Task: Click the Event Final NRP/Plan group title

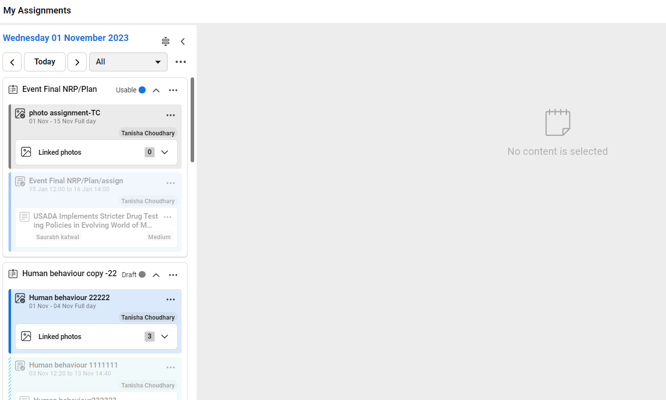Action: pos(60,89)
